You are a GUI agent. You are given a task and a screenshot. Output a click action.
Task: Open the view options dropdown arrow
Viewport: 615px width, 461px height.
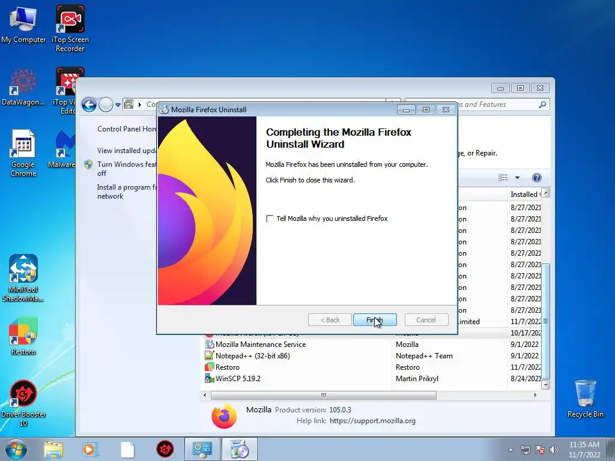click(517, 178)
